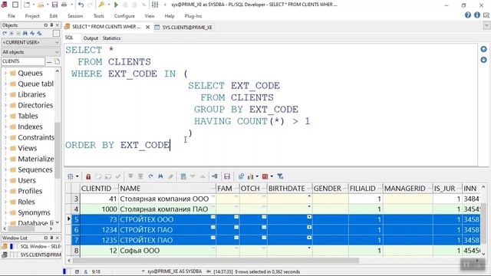Click the NAME column header
Screen dimensions: 491x276
(x=167, y=189)
